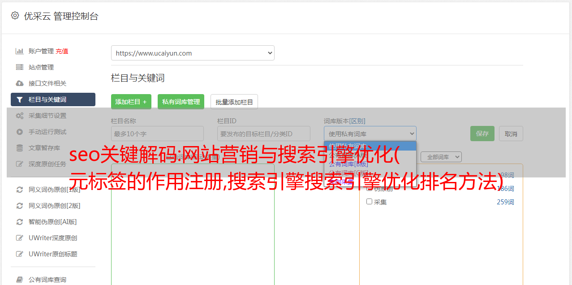Click the 智能伪原创[AI版] refresh icon

pyautogui.click(x=20, y=222)
